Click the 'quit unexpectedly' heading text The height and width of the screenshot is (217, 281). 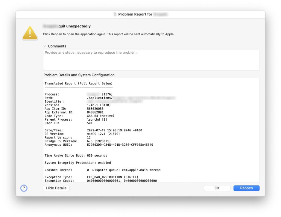click(x=75, y=26)
